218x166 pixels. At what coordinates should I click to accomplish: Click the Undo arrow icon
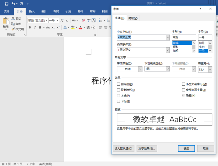tap(13, 4)
